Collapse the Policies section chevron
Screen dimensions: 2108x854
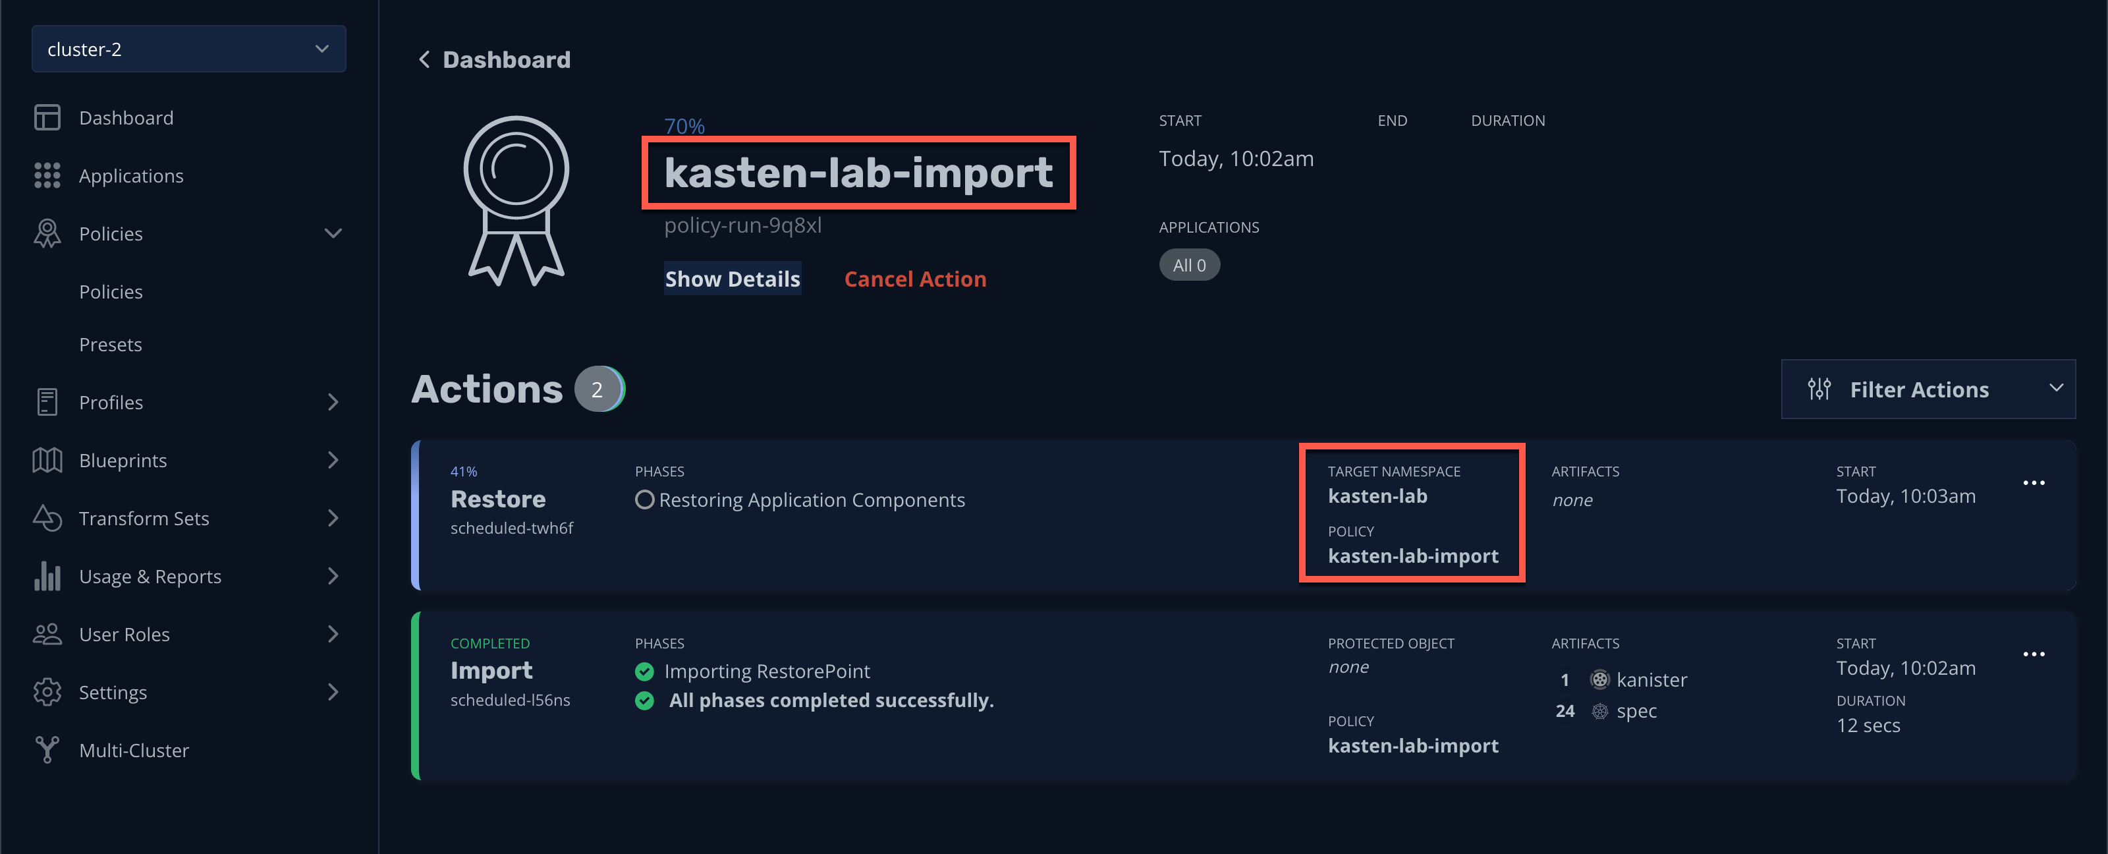coord(333,233)
